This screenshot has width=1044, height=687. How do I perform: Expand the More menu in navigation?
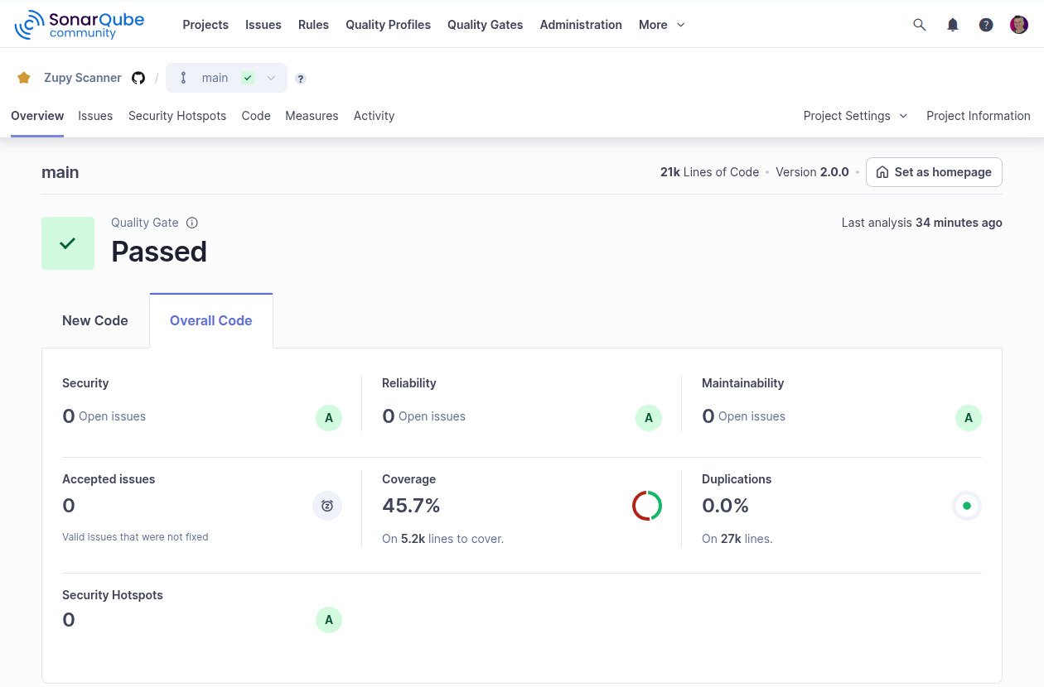click(661, 25)
